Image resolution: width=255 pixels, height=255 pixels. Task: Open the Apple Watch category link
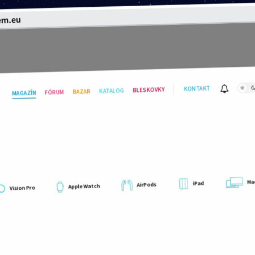pyautogui.click(x=84, y=186)
